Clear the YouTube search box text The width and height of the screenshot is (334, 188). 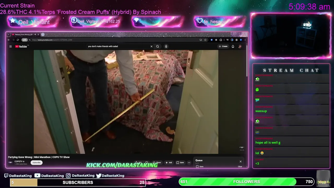[151, 46]
